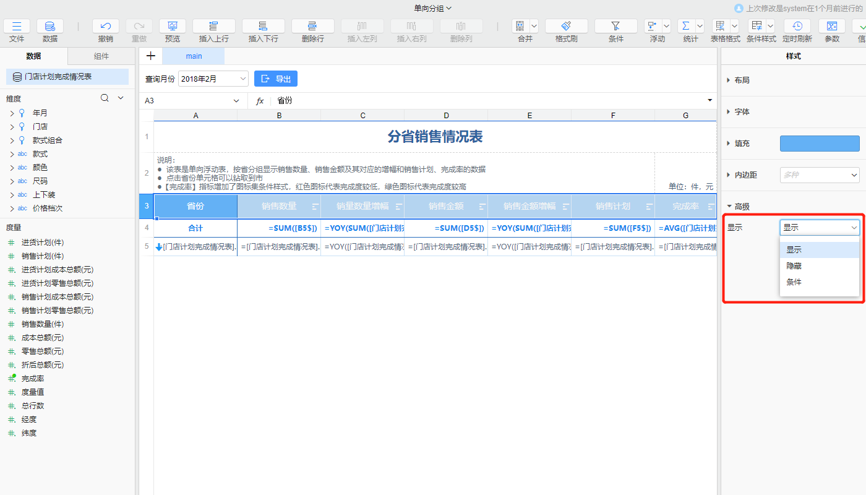Click the 导出 export button
This screenshot has height=495, width=866.
coord(276,79)
